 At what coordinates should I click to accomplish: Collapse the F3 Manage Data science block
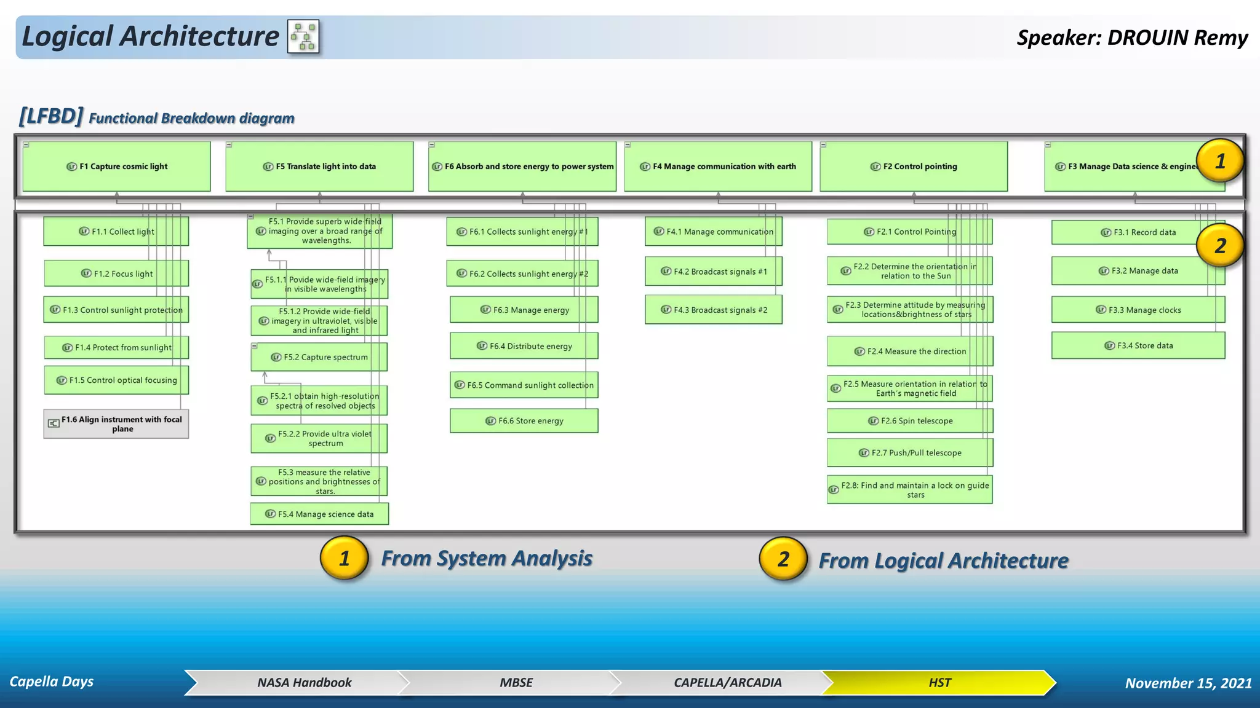click(1048, 145)
